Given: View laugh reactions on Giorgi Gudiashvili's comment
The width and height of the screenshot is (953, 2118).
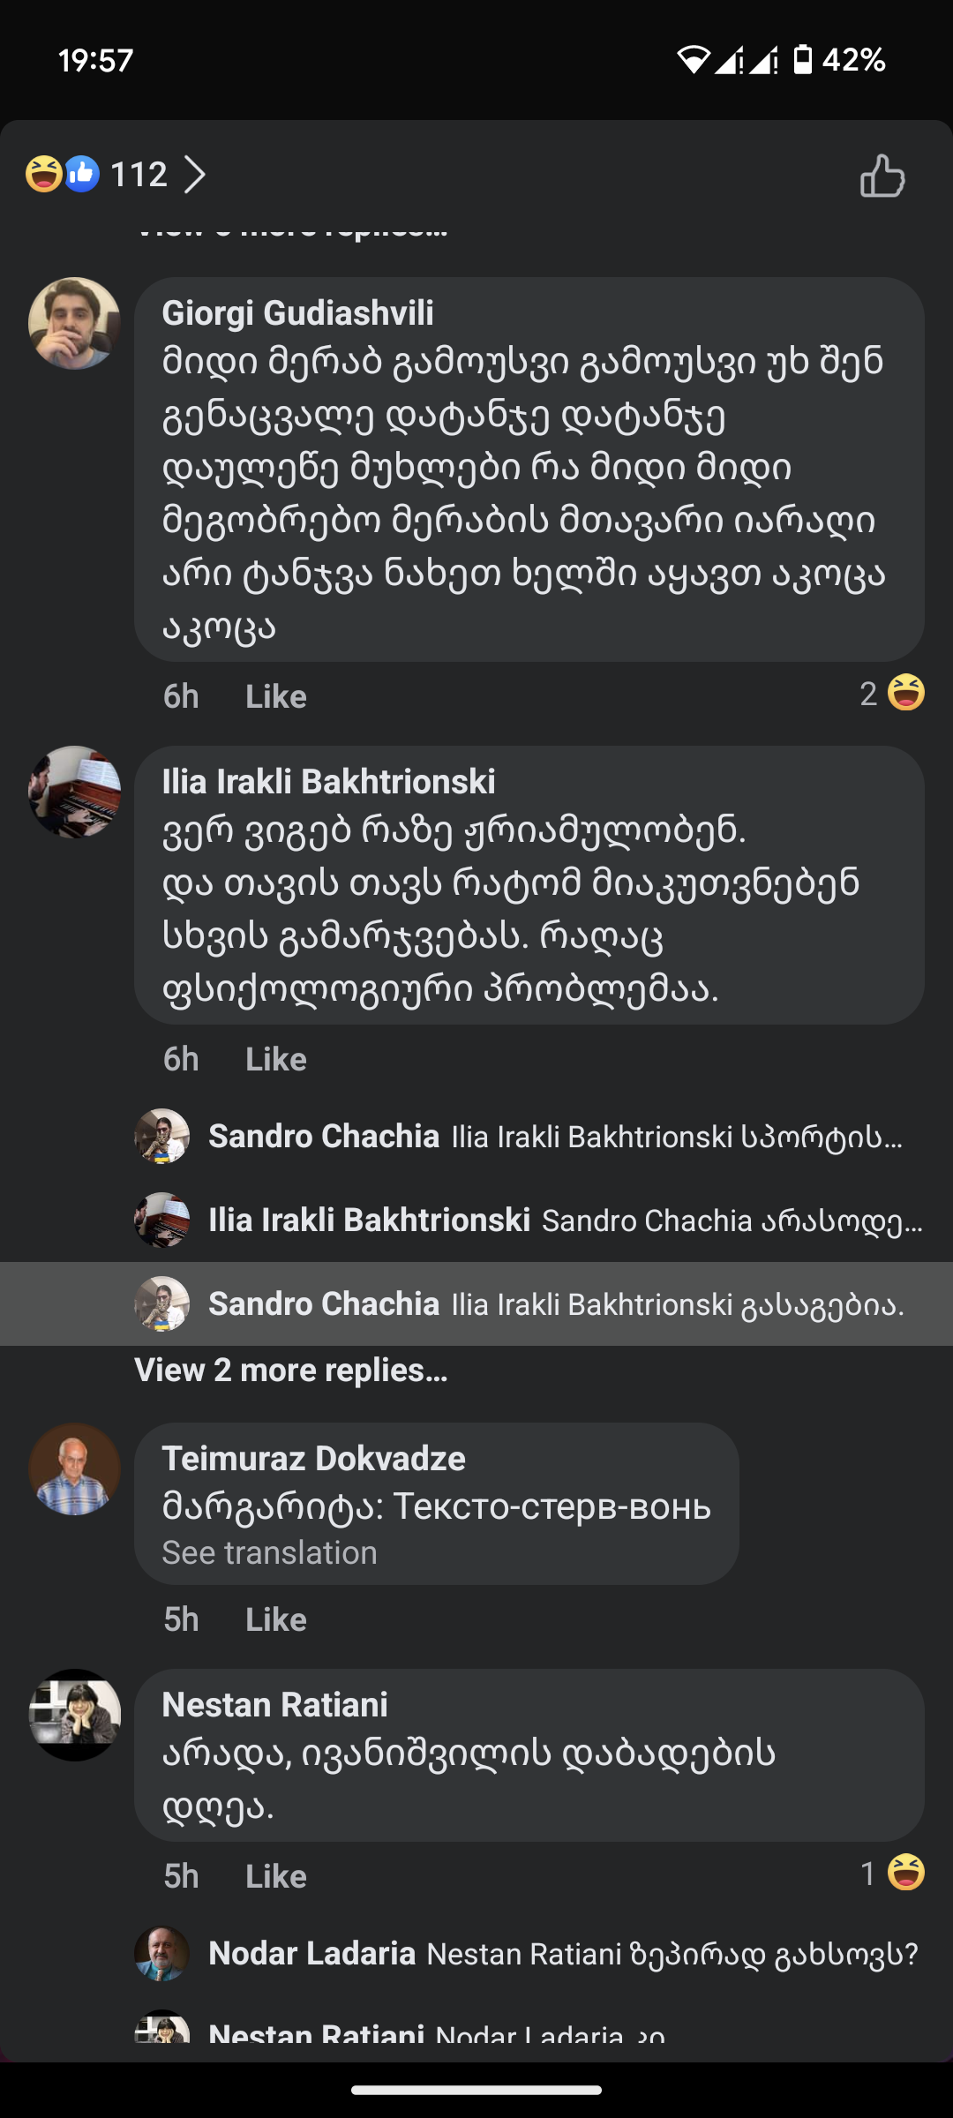Looking at the screenshot, I should pos(893,694).
